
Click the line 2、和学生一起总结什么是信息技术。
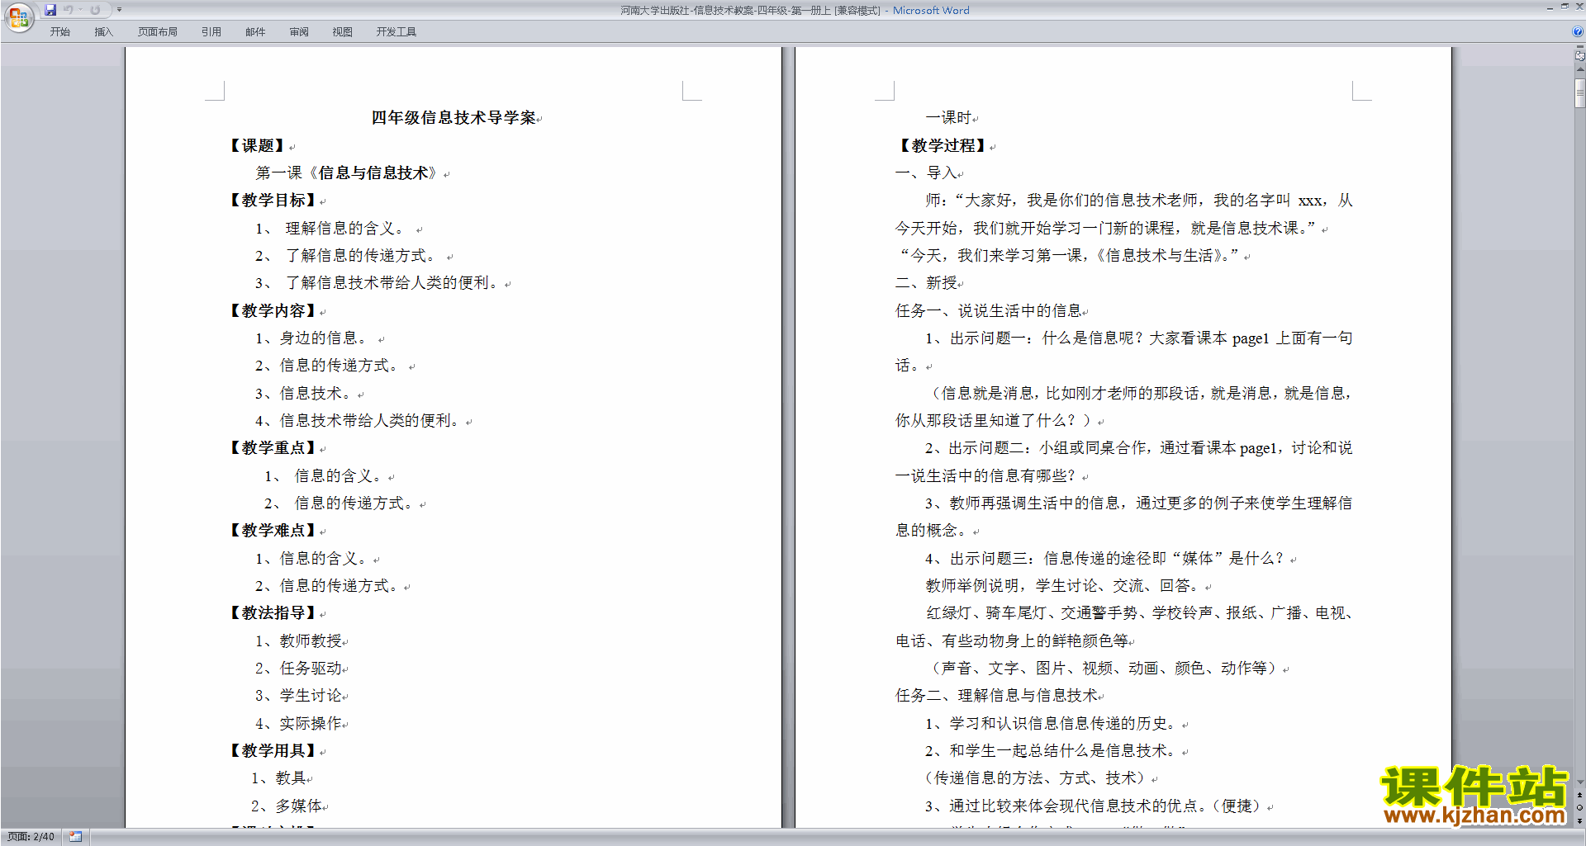(x=1053, y=751)
